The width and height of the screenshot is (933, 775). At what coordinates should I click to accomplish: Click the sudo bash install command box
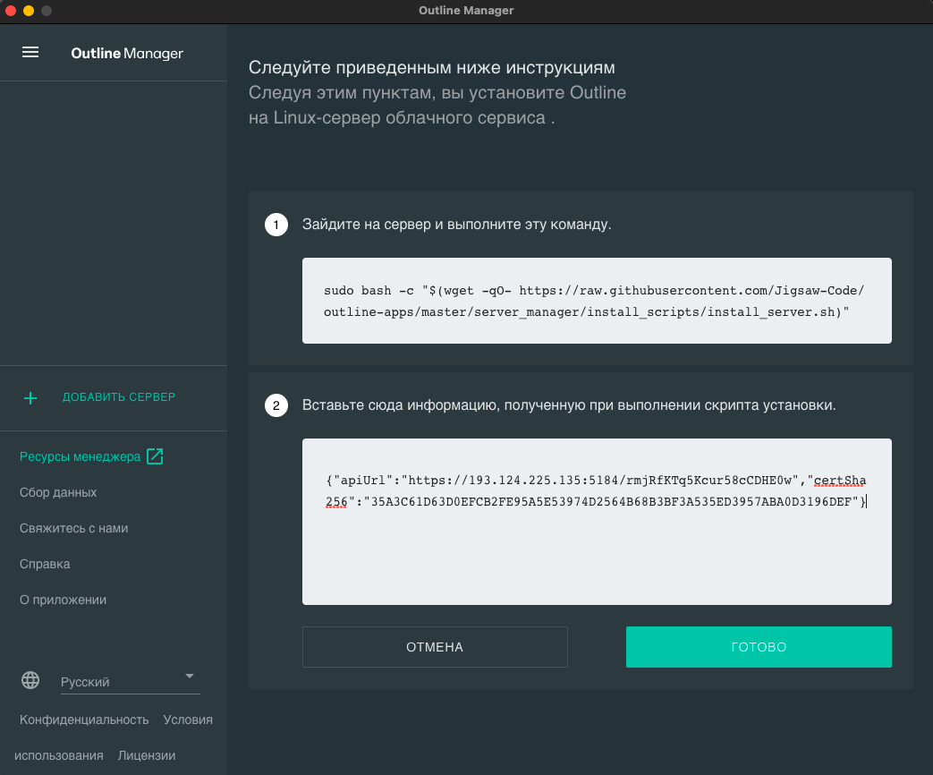pos(597,301)
